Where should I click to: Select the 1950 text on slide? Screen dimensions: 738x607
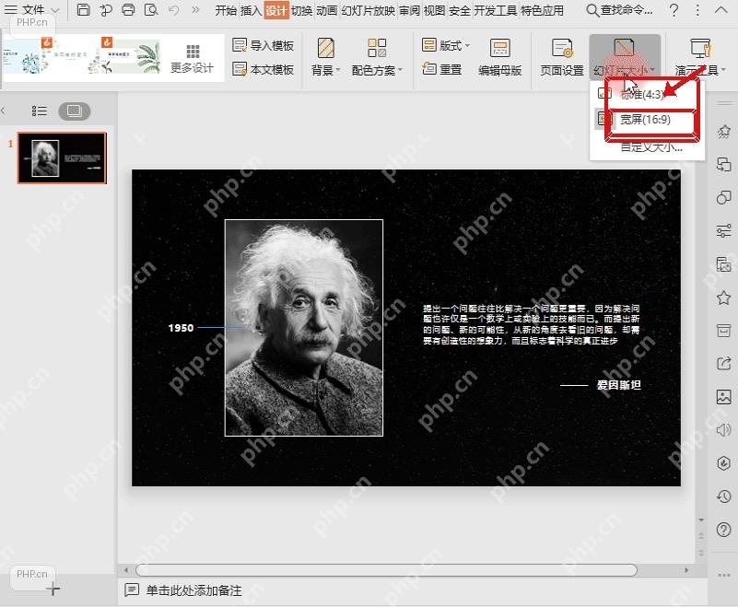(181, 328)
